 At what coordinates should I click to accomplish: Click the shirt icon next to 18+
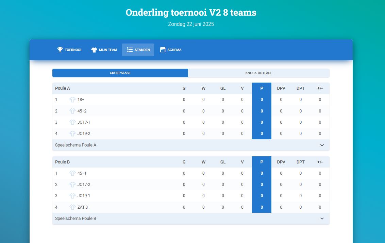point(72,100)
